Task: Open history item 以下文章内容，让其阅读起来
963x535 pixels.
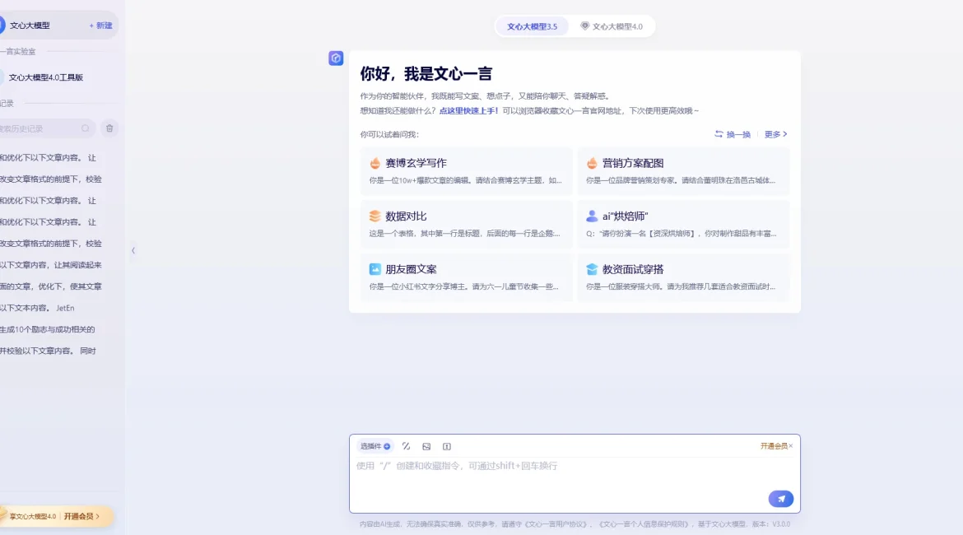Action: (x=50, y=265)
